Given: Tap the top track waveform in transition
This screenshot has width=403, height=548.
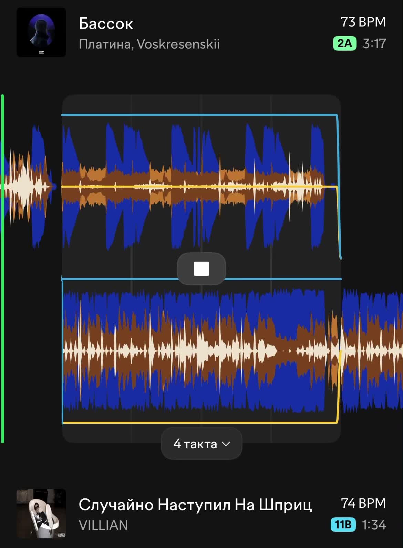Looking at the screenshot, I should click(193, 186).
